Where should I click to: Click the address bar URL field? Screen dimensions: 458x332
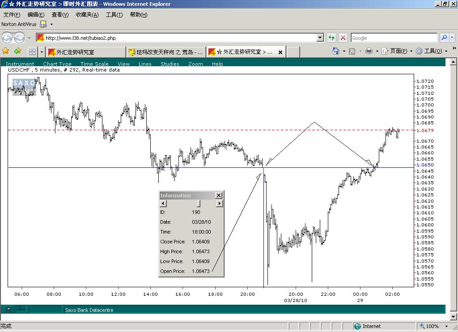click(177, 38)
